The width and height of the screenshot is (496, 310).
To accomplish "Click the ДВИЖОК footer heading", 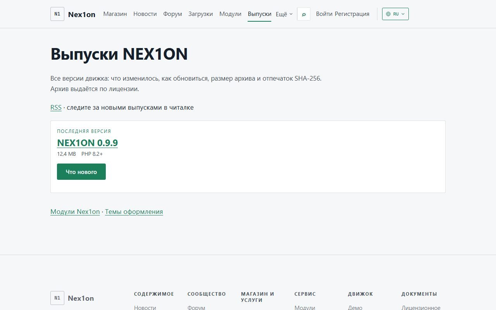I will click(360, 294).
